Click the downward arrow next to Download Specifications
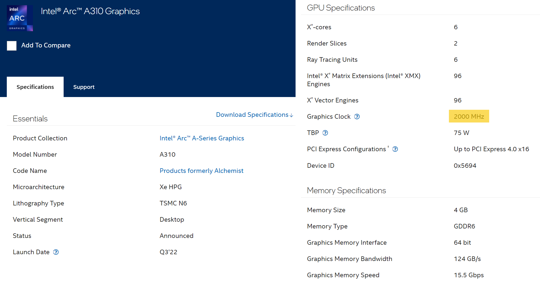 tap(291, 115)
